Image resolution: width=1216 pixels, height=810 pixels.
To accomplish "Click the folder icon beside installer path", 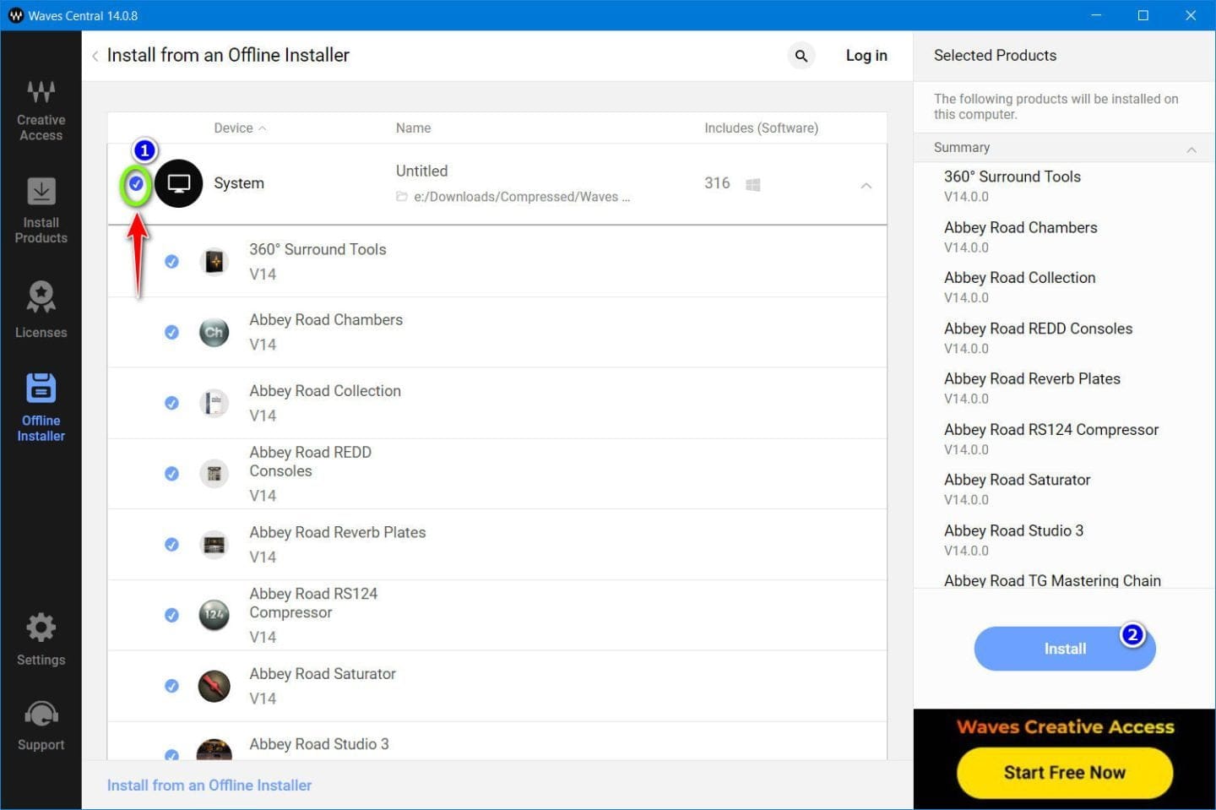I will point(402,197).
